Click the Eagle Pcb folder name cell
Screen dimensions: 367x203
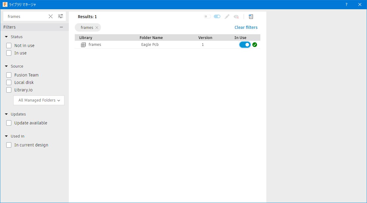[150, 45]
